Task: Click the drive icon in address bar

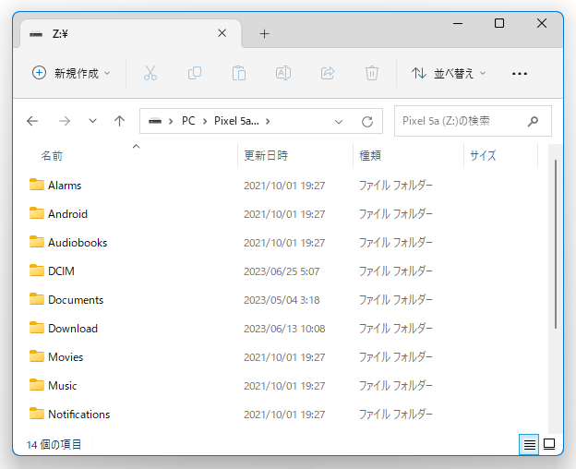Action: (x=155, y=121)
